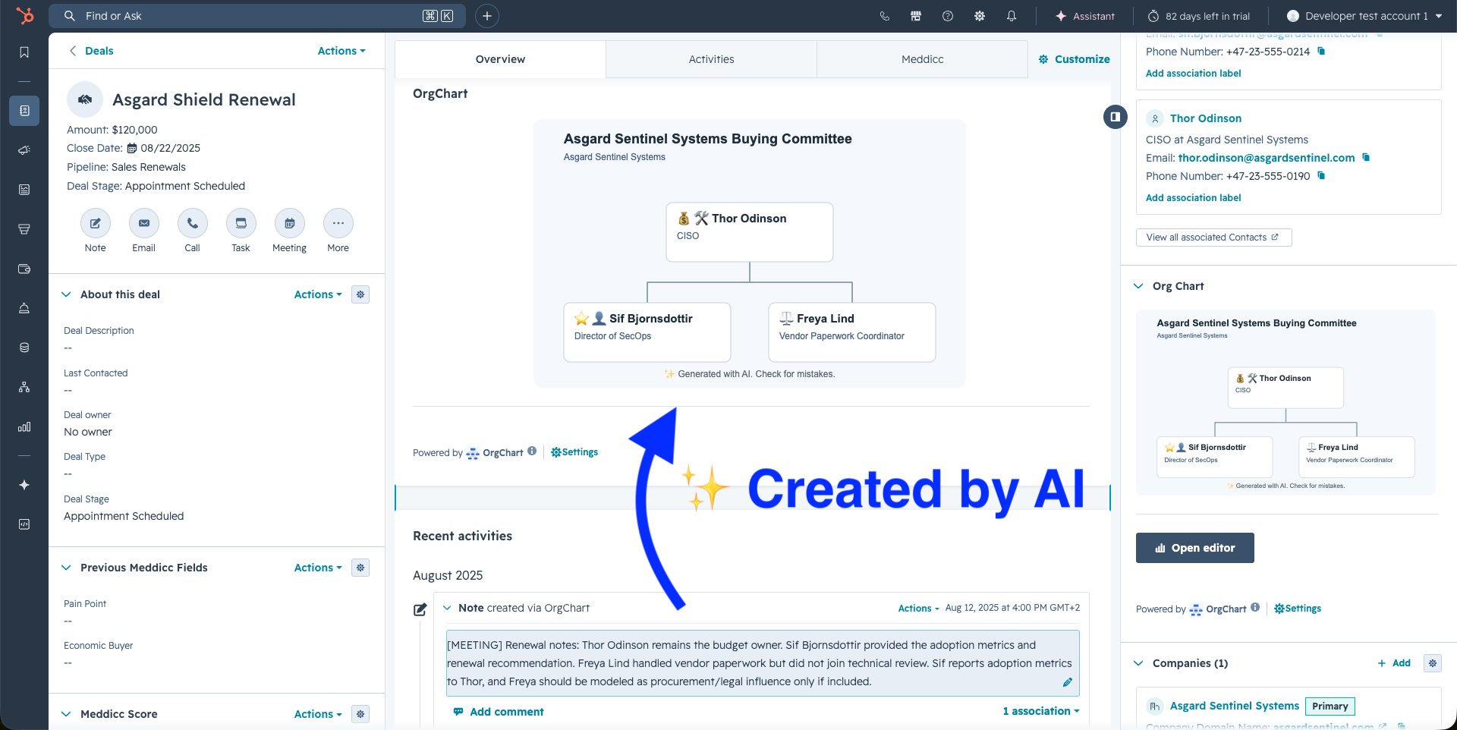Click the plus create button beside search

pyautogui.click(x=487, y=16)
